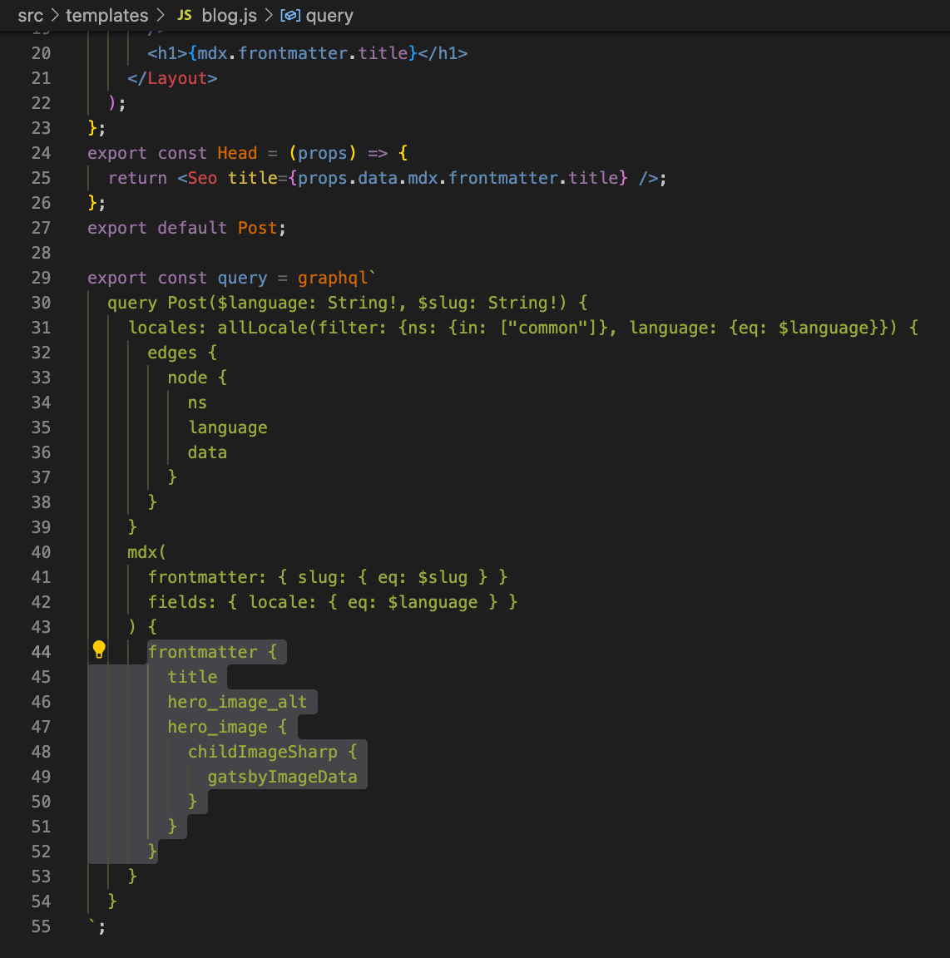
Task: Click line number 55 in gutter
Action: click(x=41, y=926)
